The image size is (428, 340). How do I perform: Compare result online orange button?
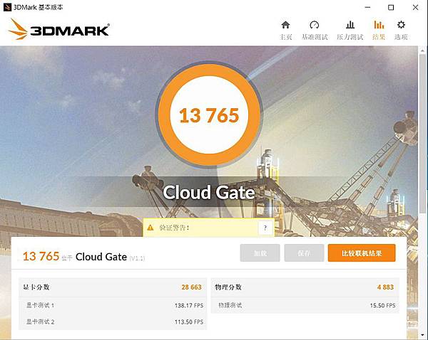coord(362,253)
